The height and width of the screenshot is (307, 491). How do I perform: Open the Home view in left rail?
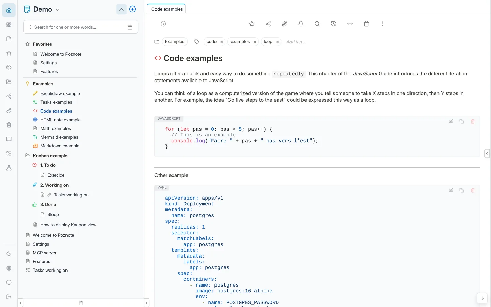(x=9, y=10)
